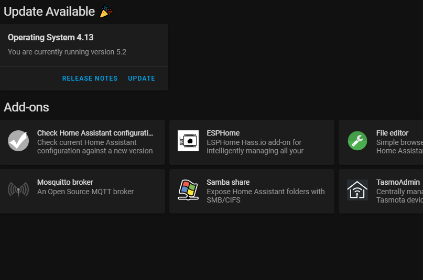Screen dimensions: 423x280
Task: Click the Add-ons section heading
Action: click(26, 107)
